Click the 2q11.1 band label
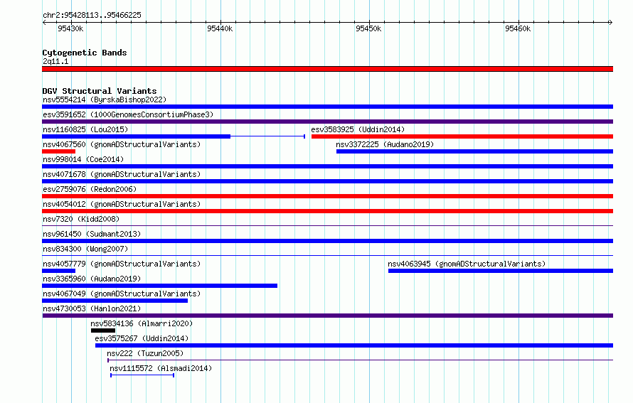 (55, 61)
